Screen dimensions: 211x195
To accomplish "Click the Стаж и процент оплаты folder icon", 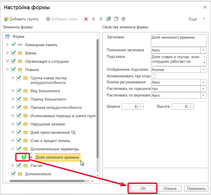I will coord(25,141).
